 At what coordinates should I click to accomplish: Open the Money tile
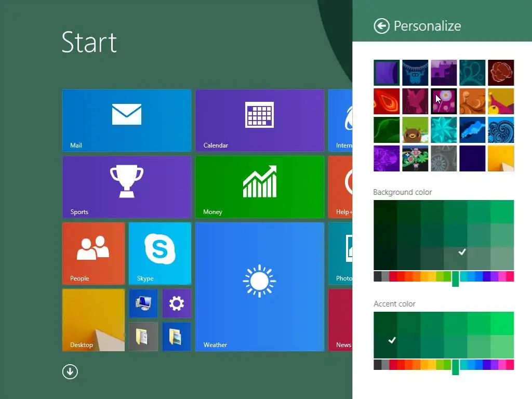[260, 187]
